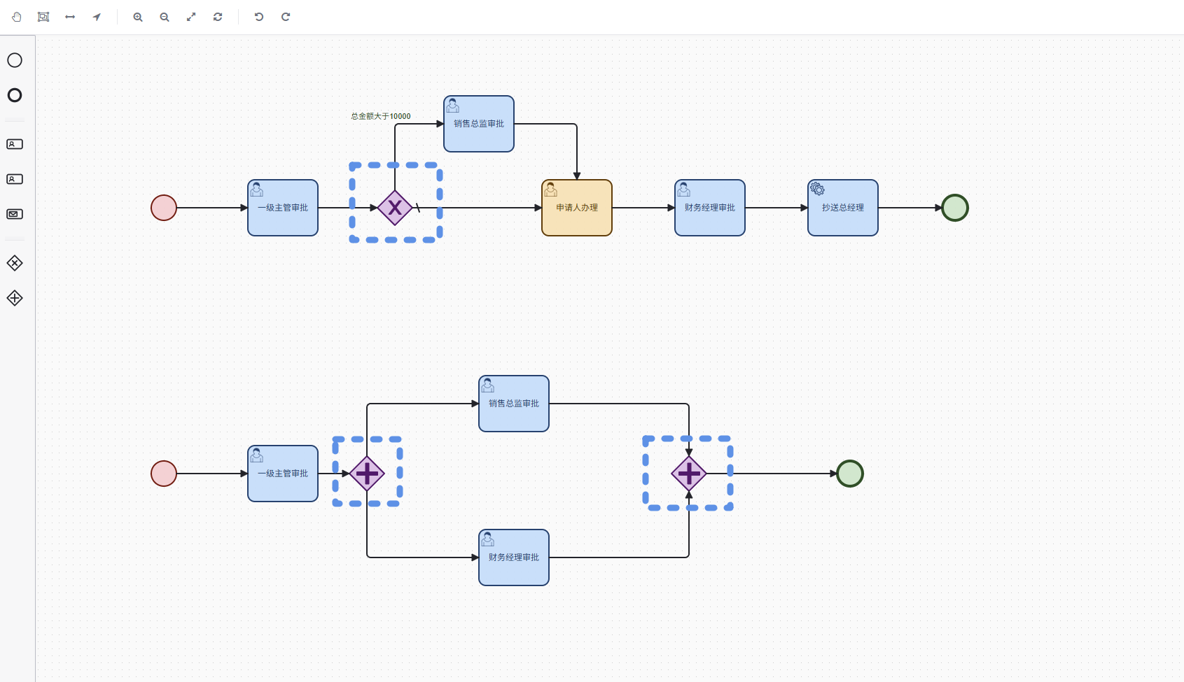Undo the last action

click(x=259, y=17)
